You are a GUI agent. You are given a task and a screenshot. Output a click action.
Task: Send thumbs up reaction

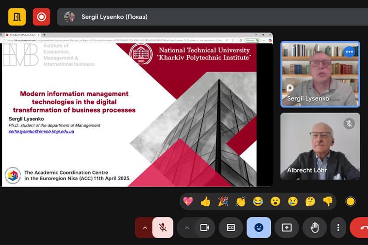[206, 201]
